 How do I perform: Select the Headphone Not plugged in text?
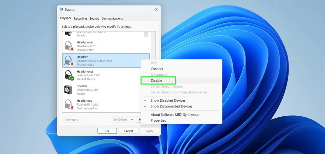point(88,105)
